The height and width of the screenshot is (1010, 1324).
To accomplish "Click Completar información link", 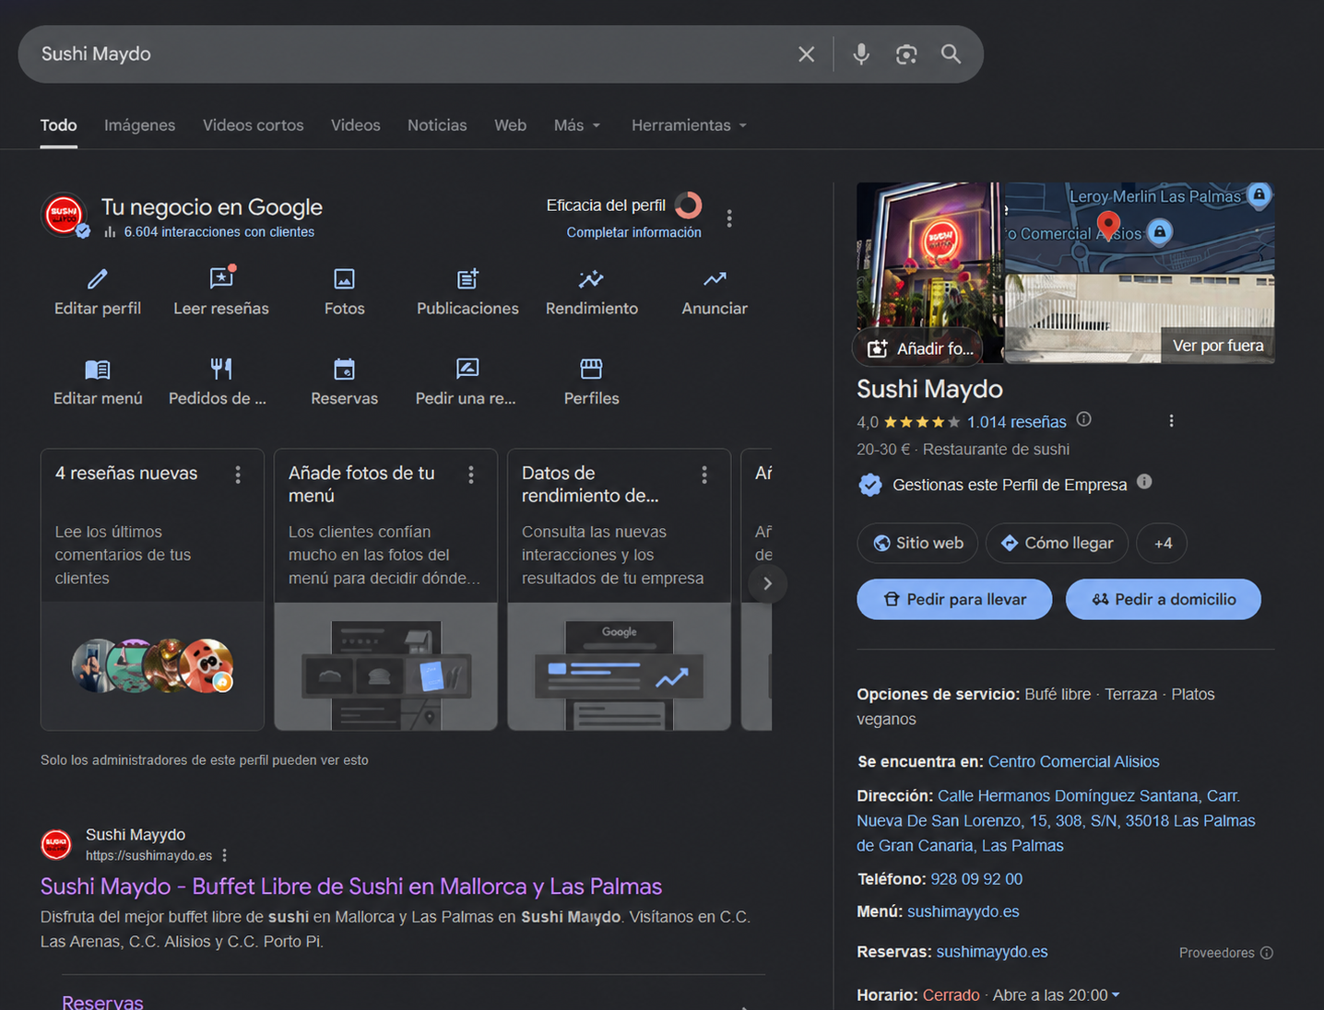I will coord(633,232).
